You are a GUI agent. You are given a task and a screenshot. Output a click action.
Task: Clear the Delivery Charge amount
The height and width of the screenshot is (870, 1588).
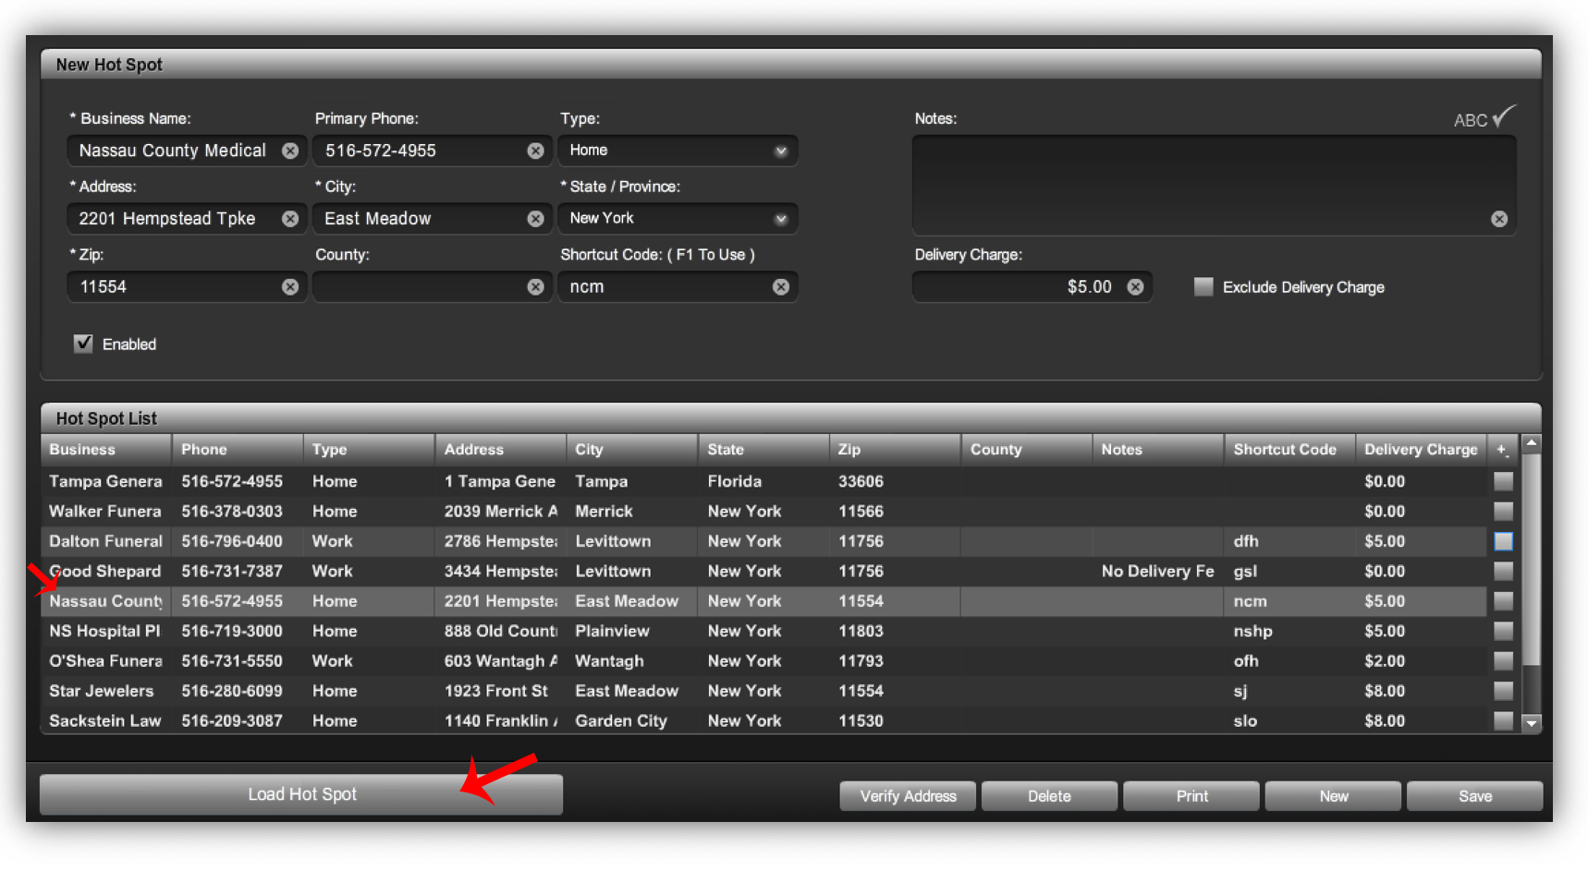[1135, 287]
